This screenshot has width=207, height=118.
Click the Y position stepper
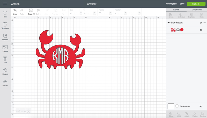(139, 13)
